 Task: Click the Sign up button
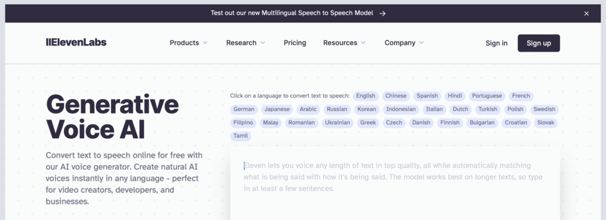coord(539,43)
